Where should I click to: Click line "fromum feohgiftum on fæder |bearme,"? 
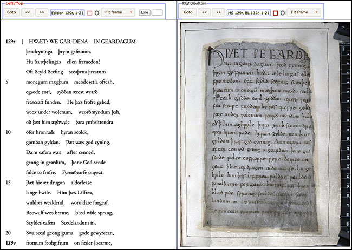point(69,243)
